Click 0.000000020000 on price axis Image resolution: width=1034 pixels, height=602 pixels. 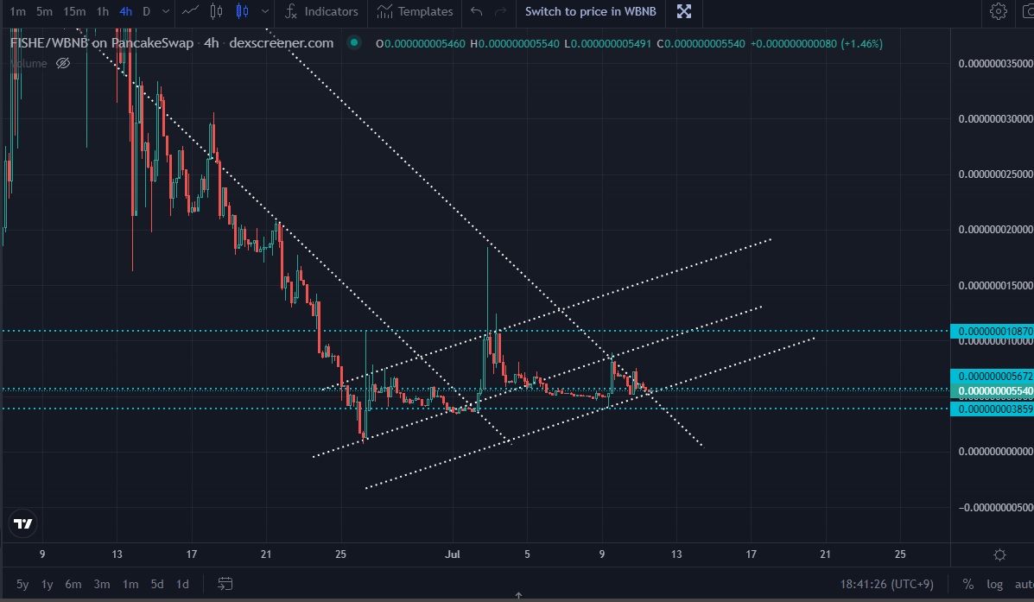point(994,230)
